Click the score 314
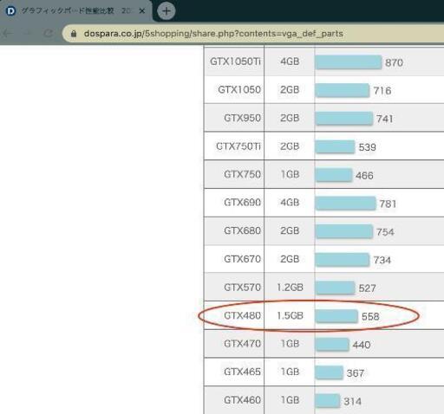The height and width of the screenshot is (414, 444). tap(352, 401)
